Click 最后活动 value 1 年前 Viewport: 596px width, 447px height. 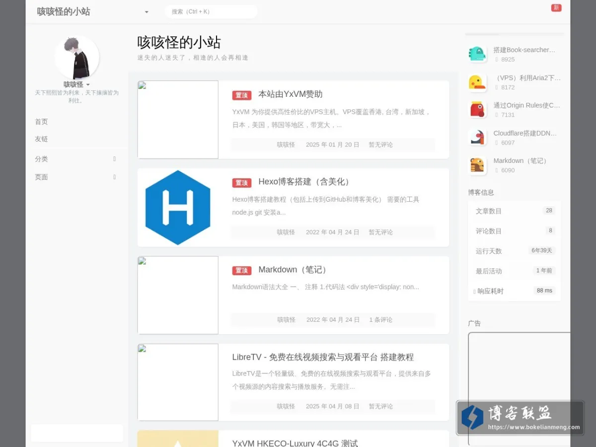544,271
